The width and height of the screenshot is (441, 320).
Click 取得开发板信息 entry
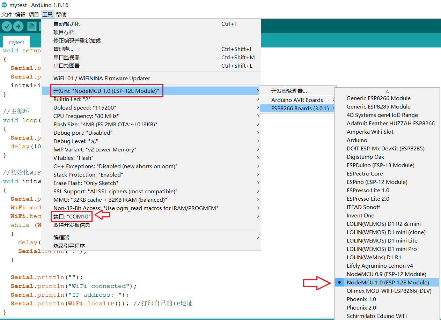151,225
